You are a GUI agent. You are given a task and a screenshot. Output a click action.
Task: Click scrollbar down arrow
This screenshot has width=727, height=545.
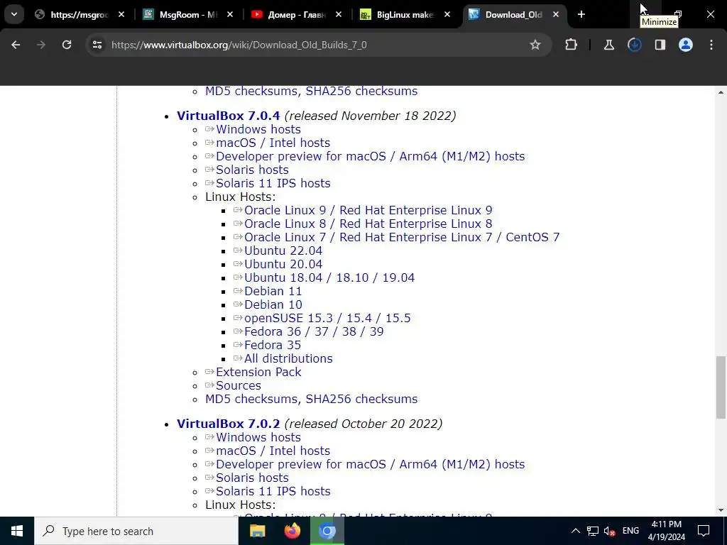721,510
